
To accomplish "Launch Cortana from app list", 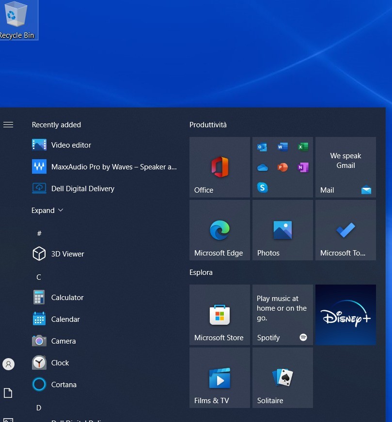I will tap(104, 385).
